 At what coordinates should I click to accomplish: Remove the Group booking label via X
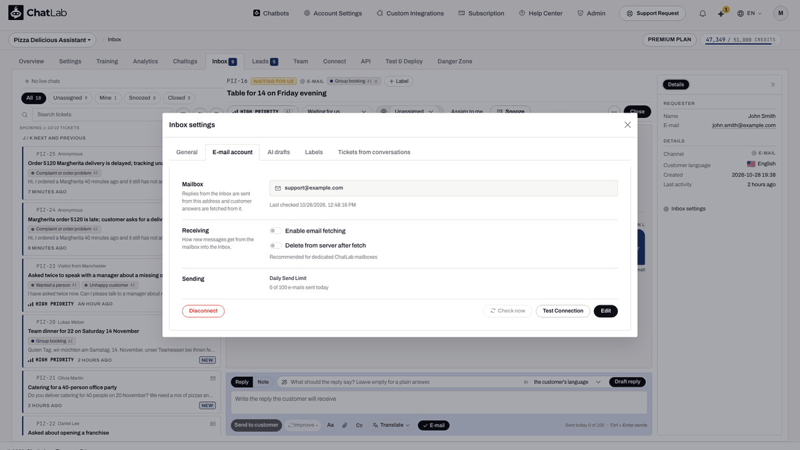[x=376, y=81]
